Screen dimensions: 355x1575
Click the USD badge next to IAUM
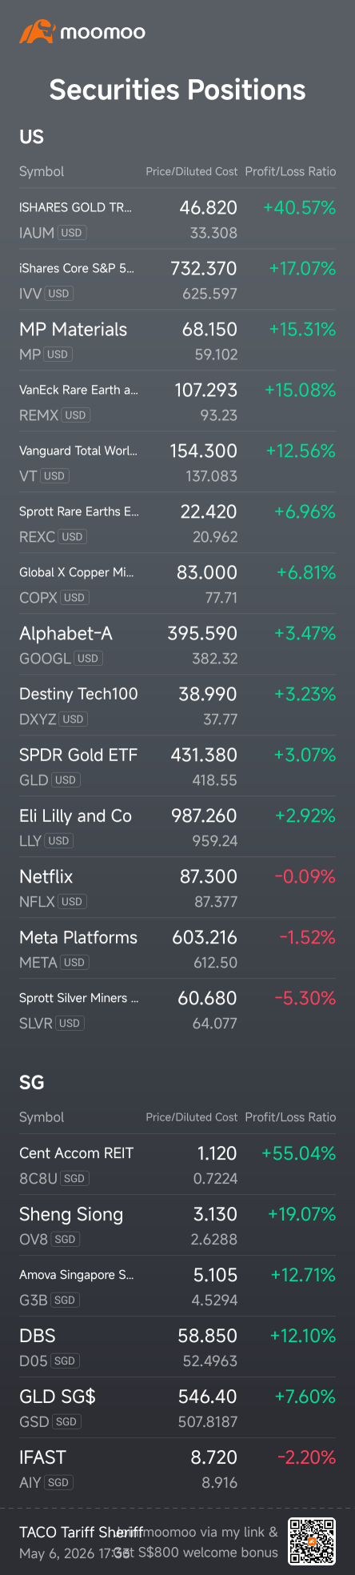(72, 233)
